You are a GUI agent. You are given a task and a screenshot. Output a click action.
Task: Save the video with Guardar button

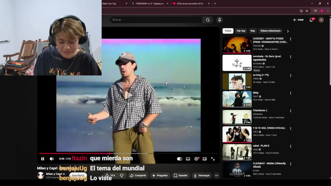coord(180,175)
